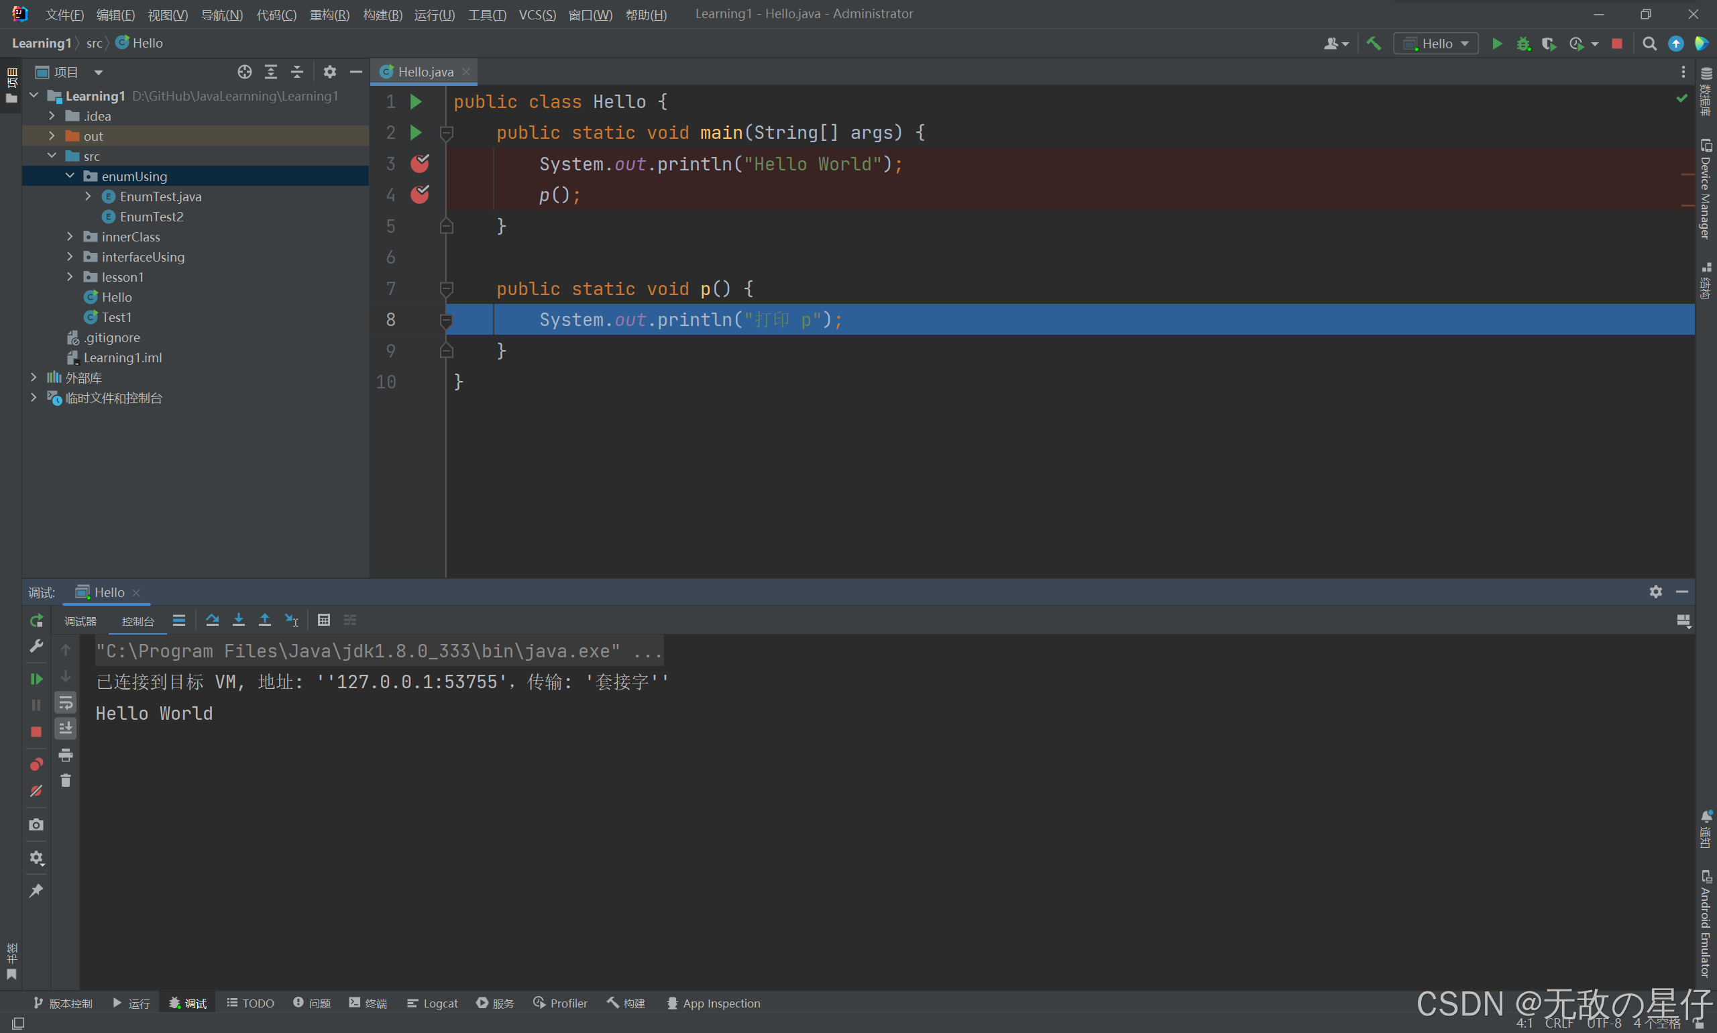Image resolution: width=1717 pixels, height=1033 pixels.
Task: Clear console with the trash icon
Action: 66,781
